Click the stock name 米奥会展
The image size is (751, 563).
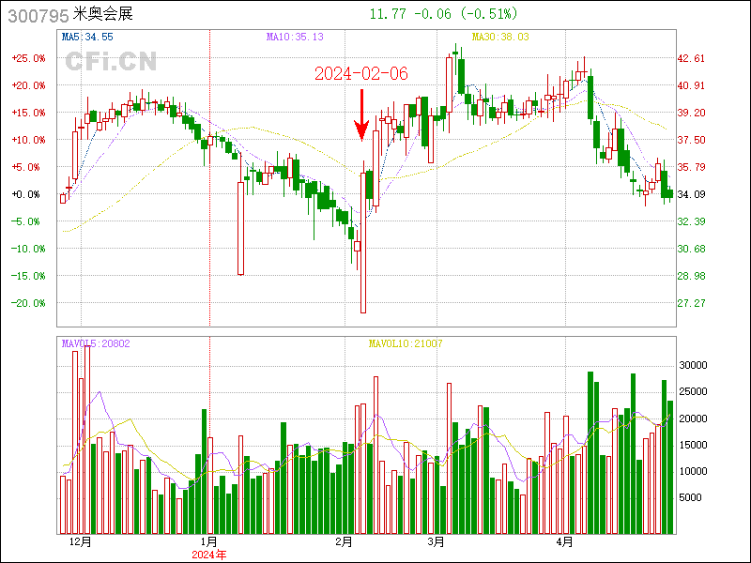click(106, 15)
